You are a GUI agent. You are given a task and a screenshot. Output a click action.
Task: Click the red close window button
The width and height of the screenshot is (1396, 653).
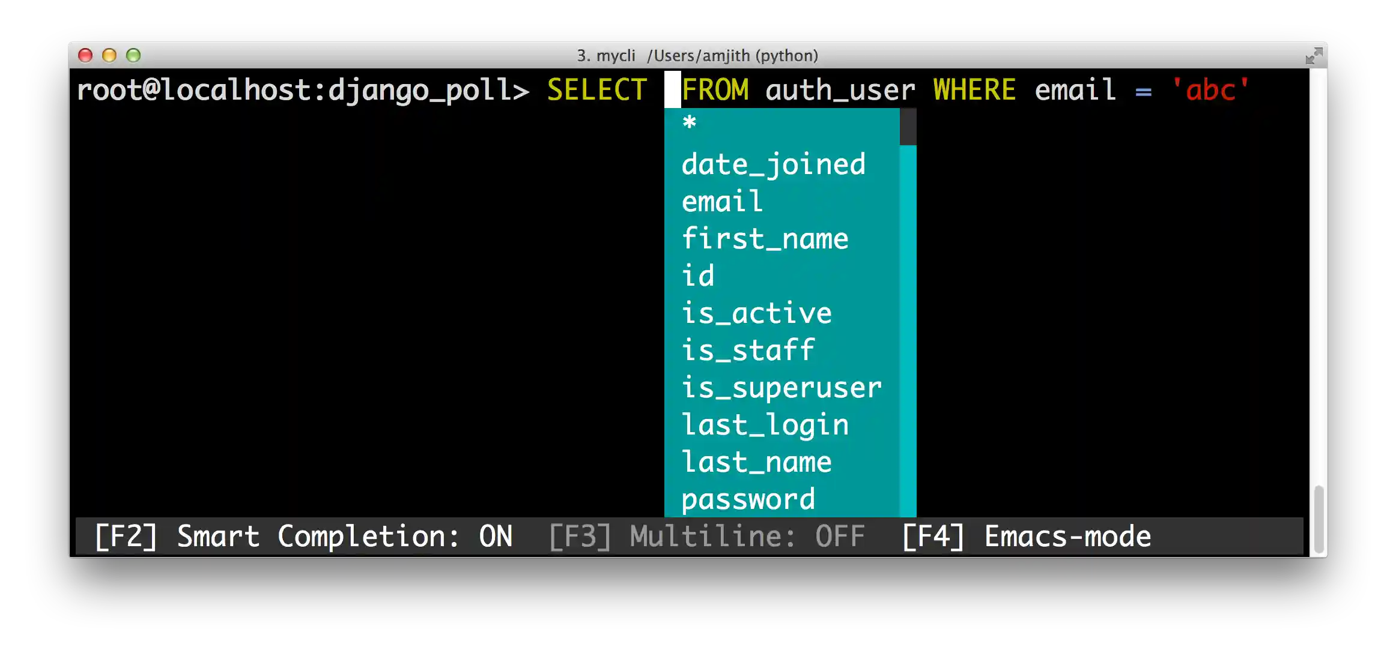tap(85, 56)
